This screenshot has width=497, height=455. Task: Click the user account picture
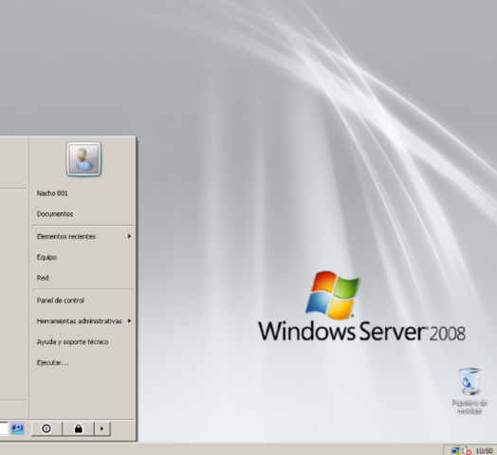(x=83, y=159)
